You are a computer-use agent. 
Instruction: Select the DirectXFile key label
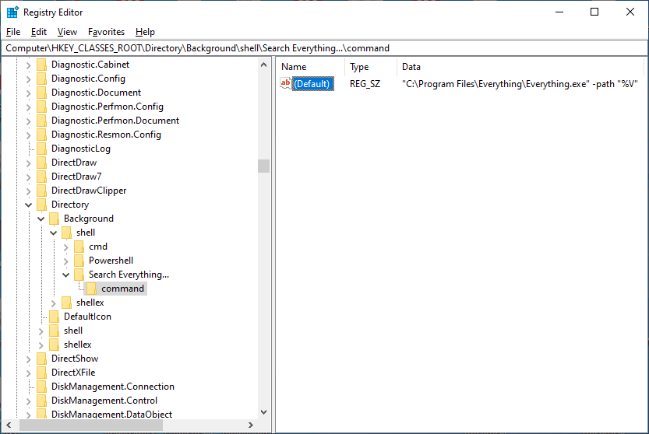(73, 373)
